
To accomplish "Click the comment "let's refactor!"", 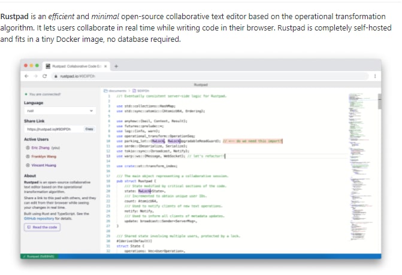I will tap(205, 156).
